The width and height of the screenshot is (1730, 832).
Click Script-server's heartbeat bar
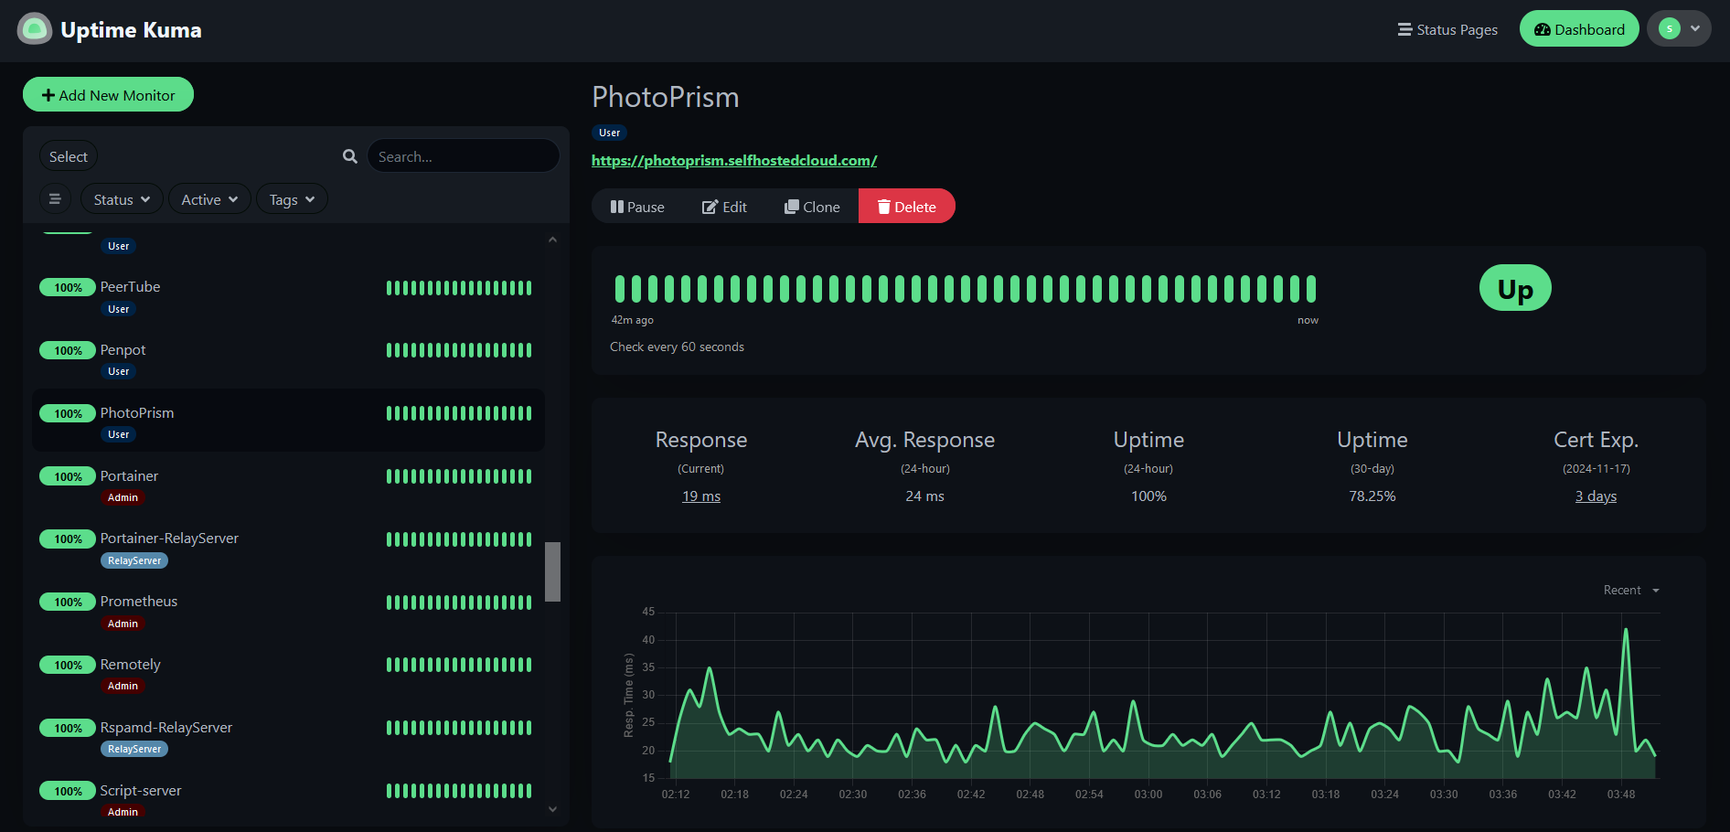click(459, 791)
